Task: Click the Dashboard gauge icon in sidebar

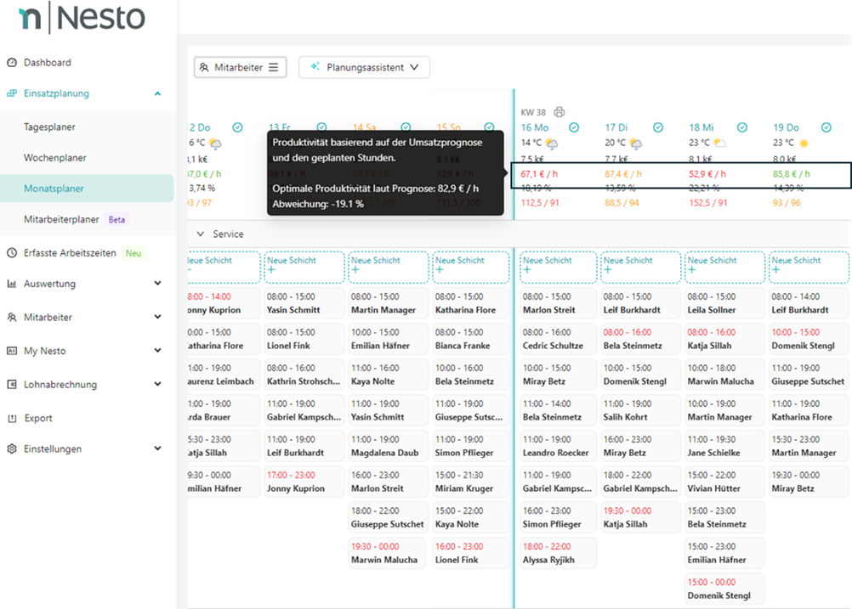Action: click(x=12, y=63)
